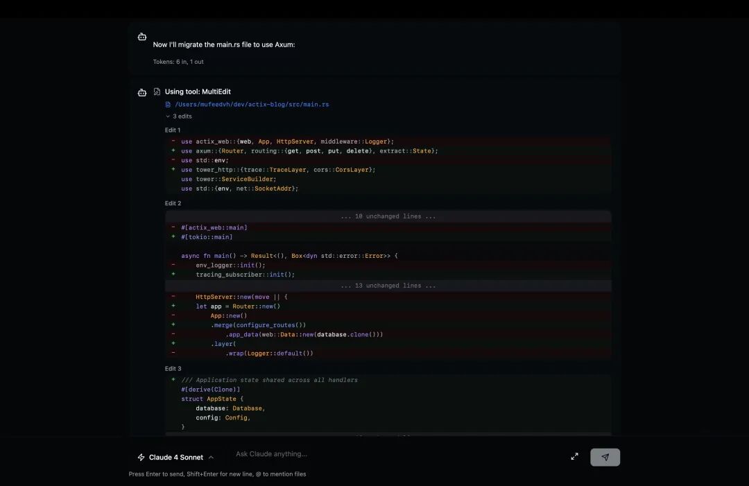
Task: Click the Tokens: 6 in, 1 out label
Action: pos(178,61)
